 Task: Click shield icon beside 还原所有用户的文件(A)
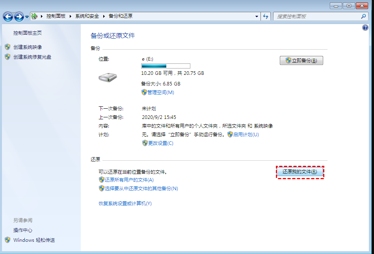[101, 180]
